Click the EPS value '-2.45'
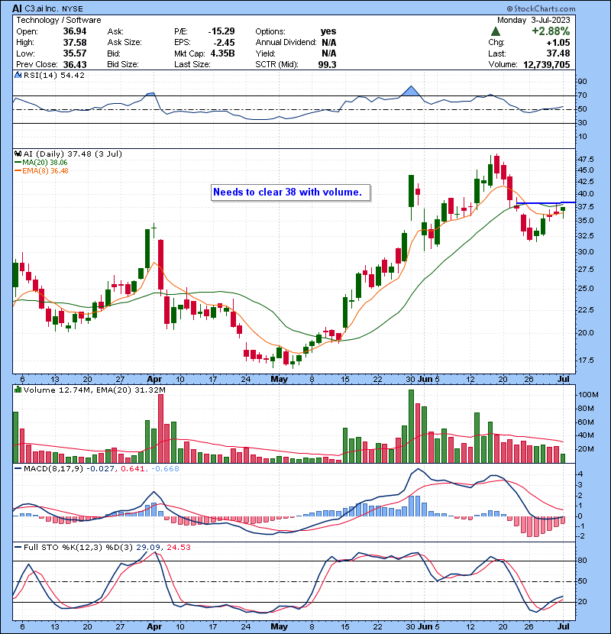 pos(225,43)
